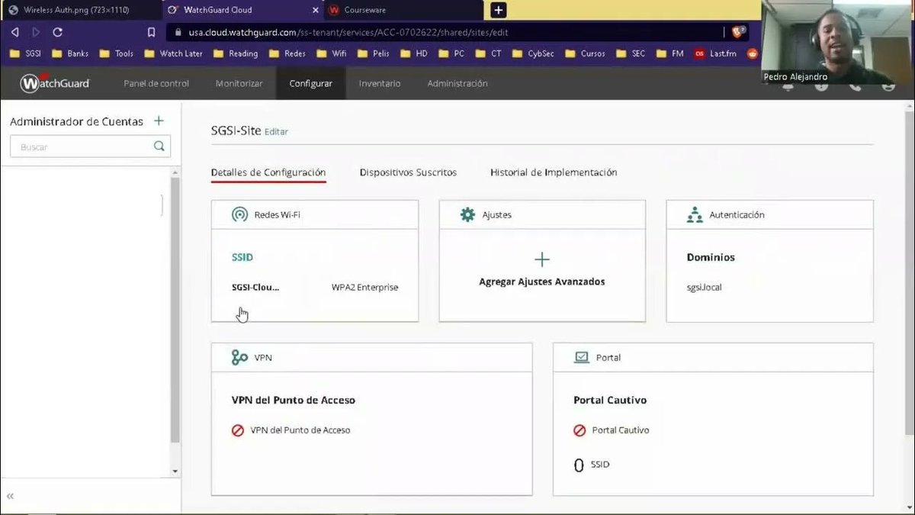Viewport: 915px width, 515px height.
Task: Click the WPA2 Enterprise text
Action: pyautogui.click(x=364, y=288)
